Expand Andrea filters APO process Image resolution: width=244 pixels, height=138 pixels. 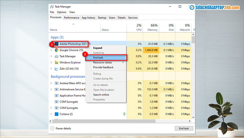click(x=51, y=83)
